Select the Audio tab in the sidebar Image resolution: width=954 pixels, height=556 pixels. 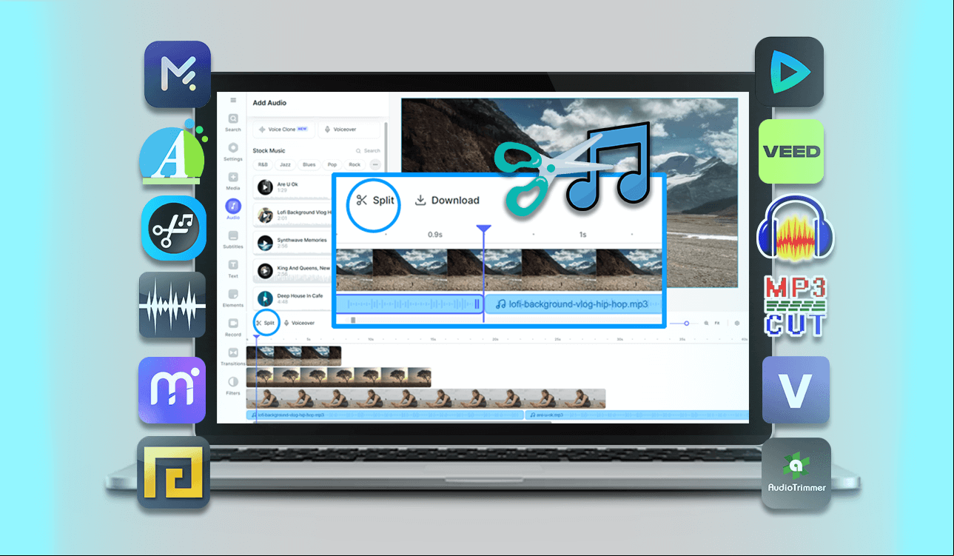(x=233, y=209)
